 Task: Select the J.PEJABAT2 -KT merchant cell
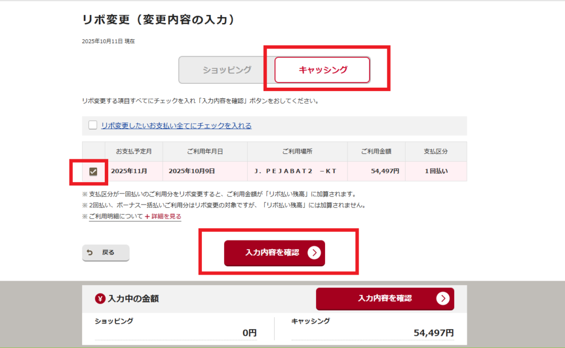coord(297,171)
